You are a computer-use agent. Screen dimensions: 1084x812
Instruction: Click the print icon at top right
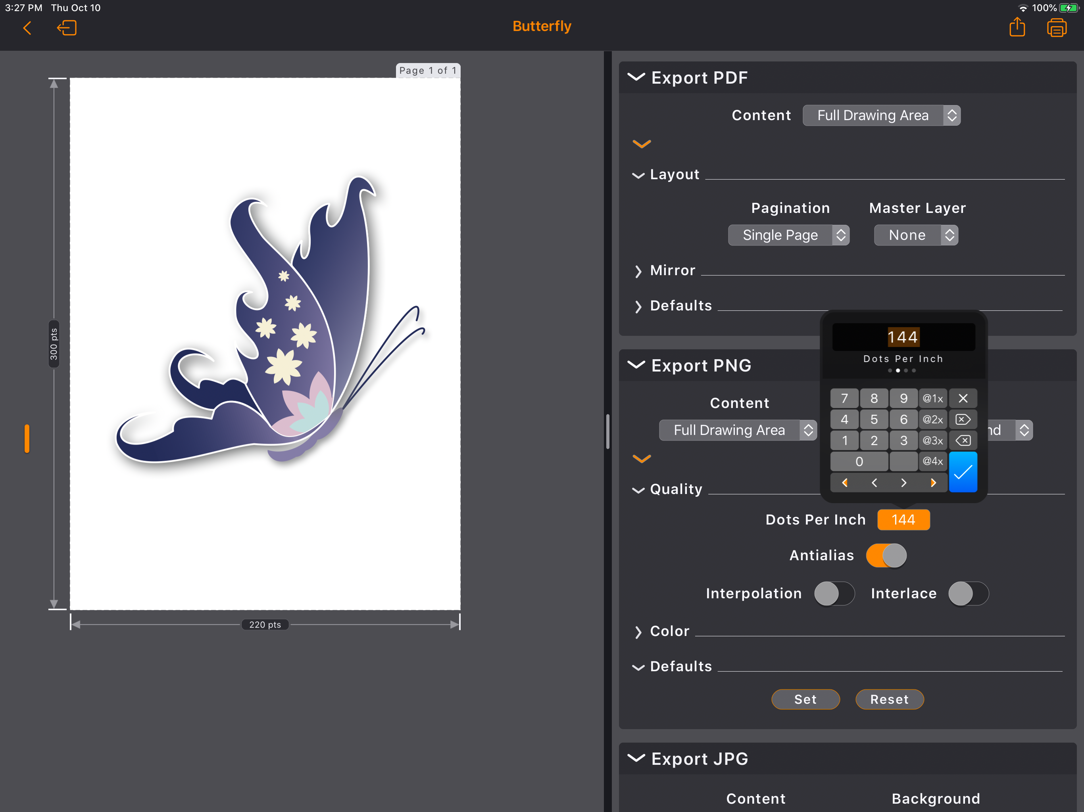[1056, 28]
